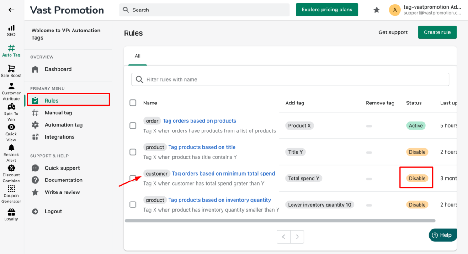Focus the Filter rules with name field
Viewport: 468px width, 254px height.
click(290, 79)
